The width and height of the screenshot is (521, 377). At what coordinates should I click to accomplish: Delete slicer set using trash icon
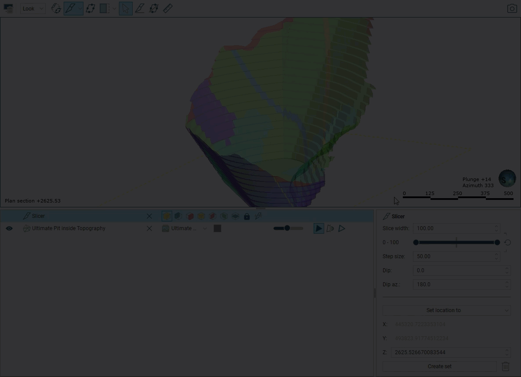pos(506,366)
